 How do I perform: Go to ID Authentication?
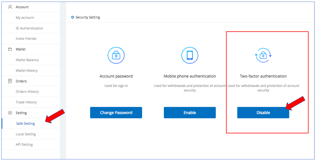29,28
